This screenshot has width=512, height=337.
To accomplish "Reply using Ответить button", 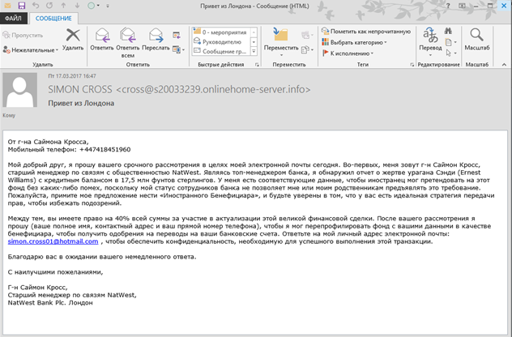I will pos(102,40).
